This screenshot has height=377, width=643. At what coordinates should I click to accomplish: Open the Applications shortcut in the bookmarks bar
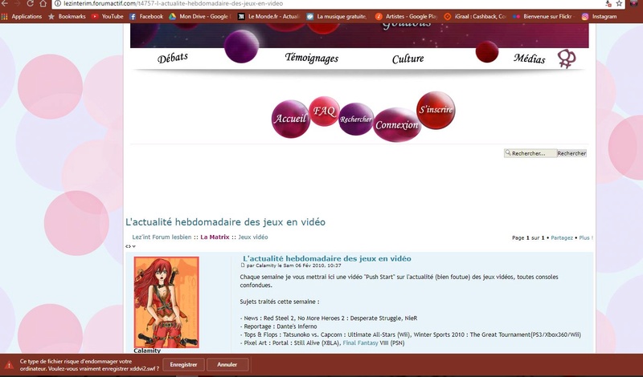[22, 16]
